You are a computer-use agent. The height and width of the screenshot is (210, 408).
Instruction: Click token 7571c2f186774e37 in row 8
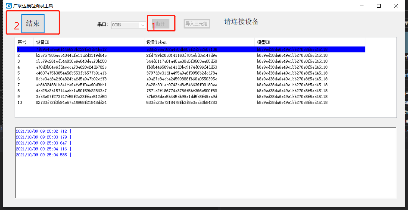[181, 91]
